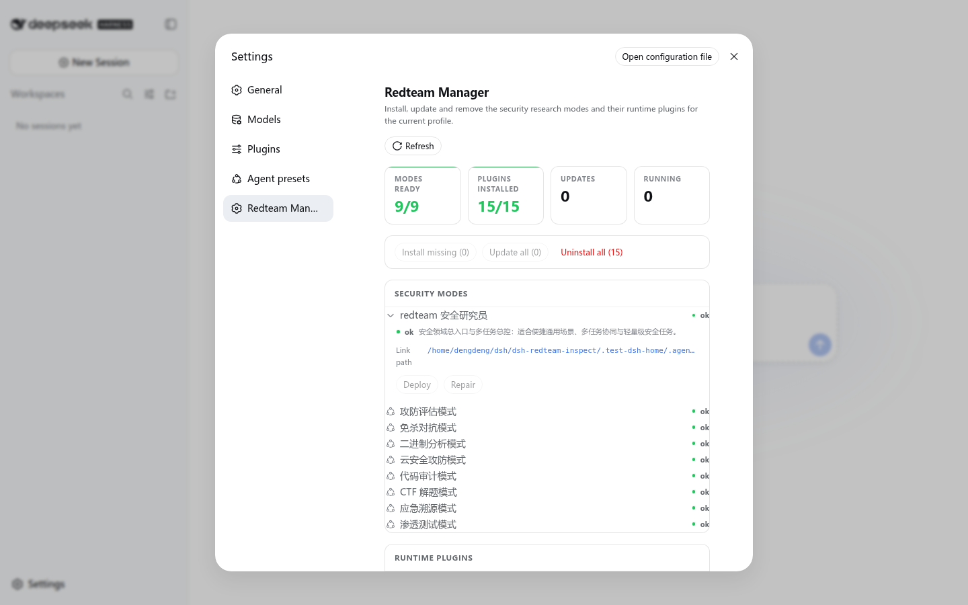This screenshot has height=605, width=968.
Task: Expand the 应急溯源模式 mode row
Action: click(x=547, y=508)
